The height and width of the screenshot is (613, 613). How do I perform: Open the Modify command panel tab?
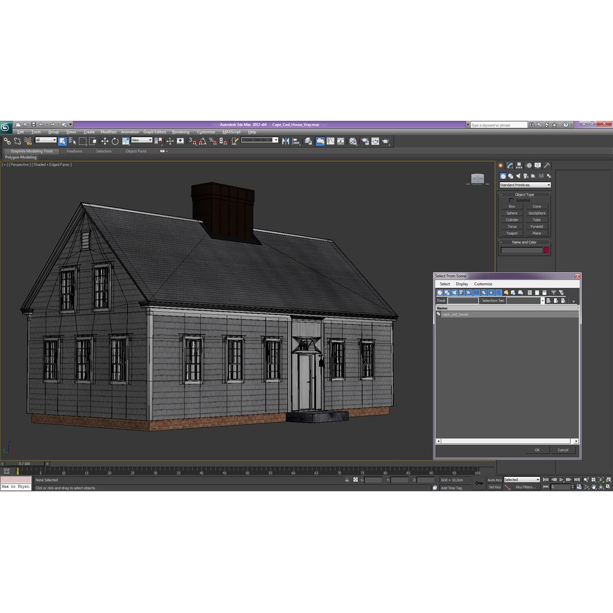tap(510, 165)
